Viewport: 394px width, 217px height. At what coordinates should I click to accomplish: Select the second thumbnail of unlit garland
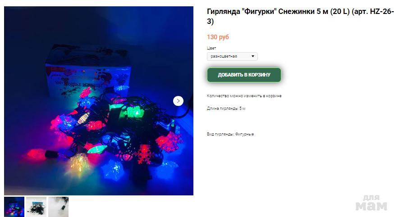tap(36, 207)
